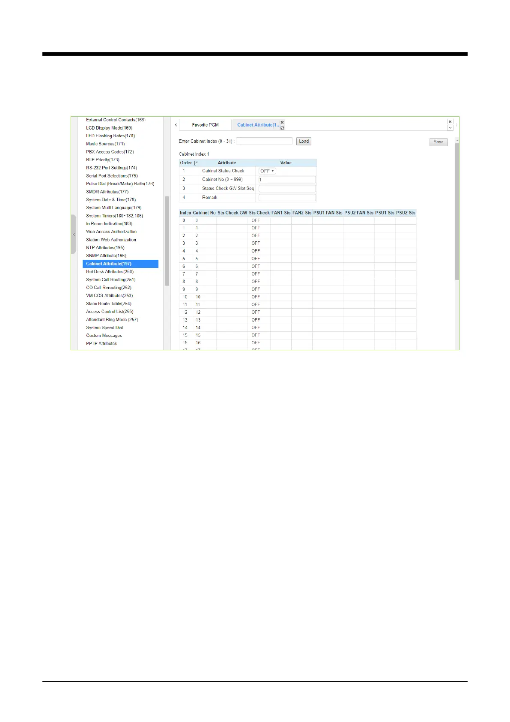Focus the Enter Cabinet Index input field
The image size is (510, 722).
[x=264, y=141]
